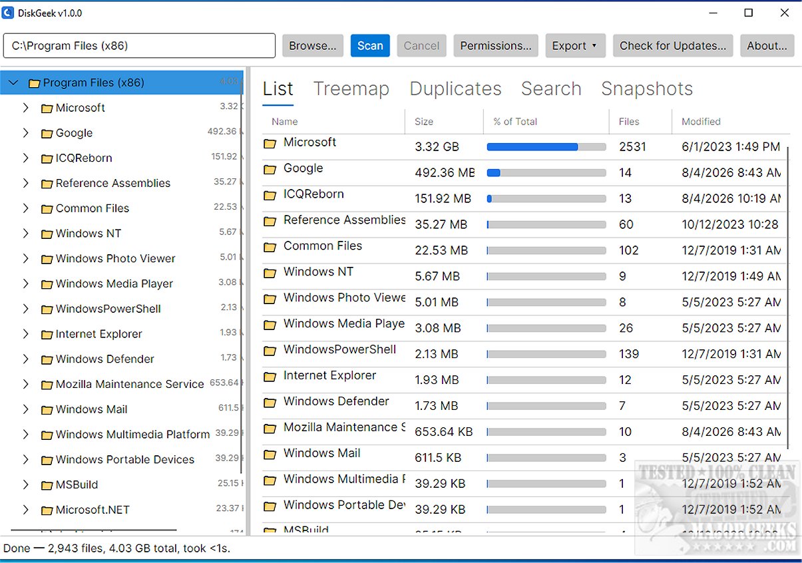Click the Google folder icon in the list
The image size is (802, 563).
[x=270, y=170]
